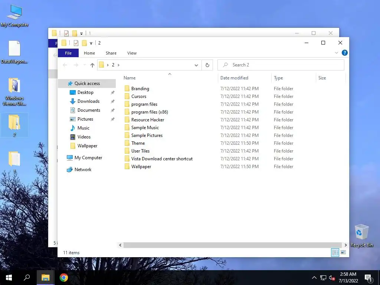Select the Resource Hacker folder
380x285 pixels.
(148, 119)
